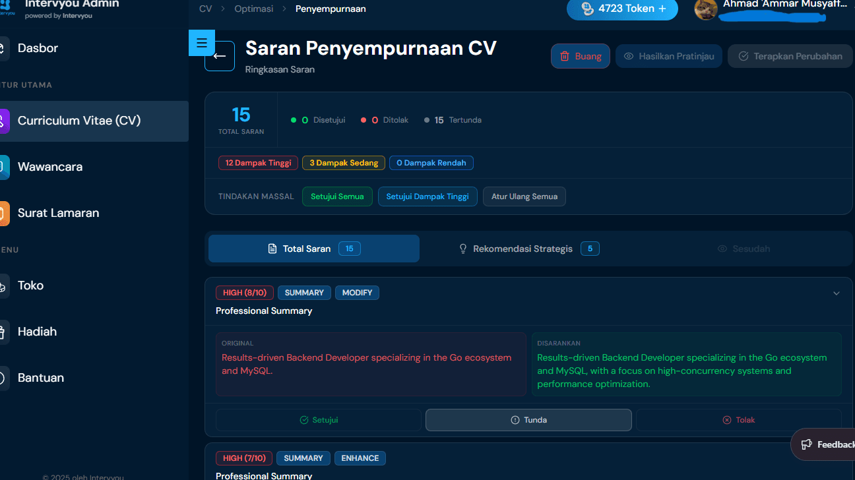This screenshot has height=480, width=855.
Task: Filter by 3 Dampak Sedang badge
Action: click(344, 163)
